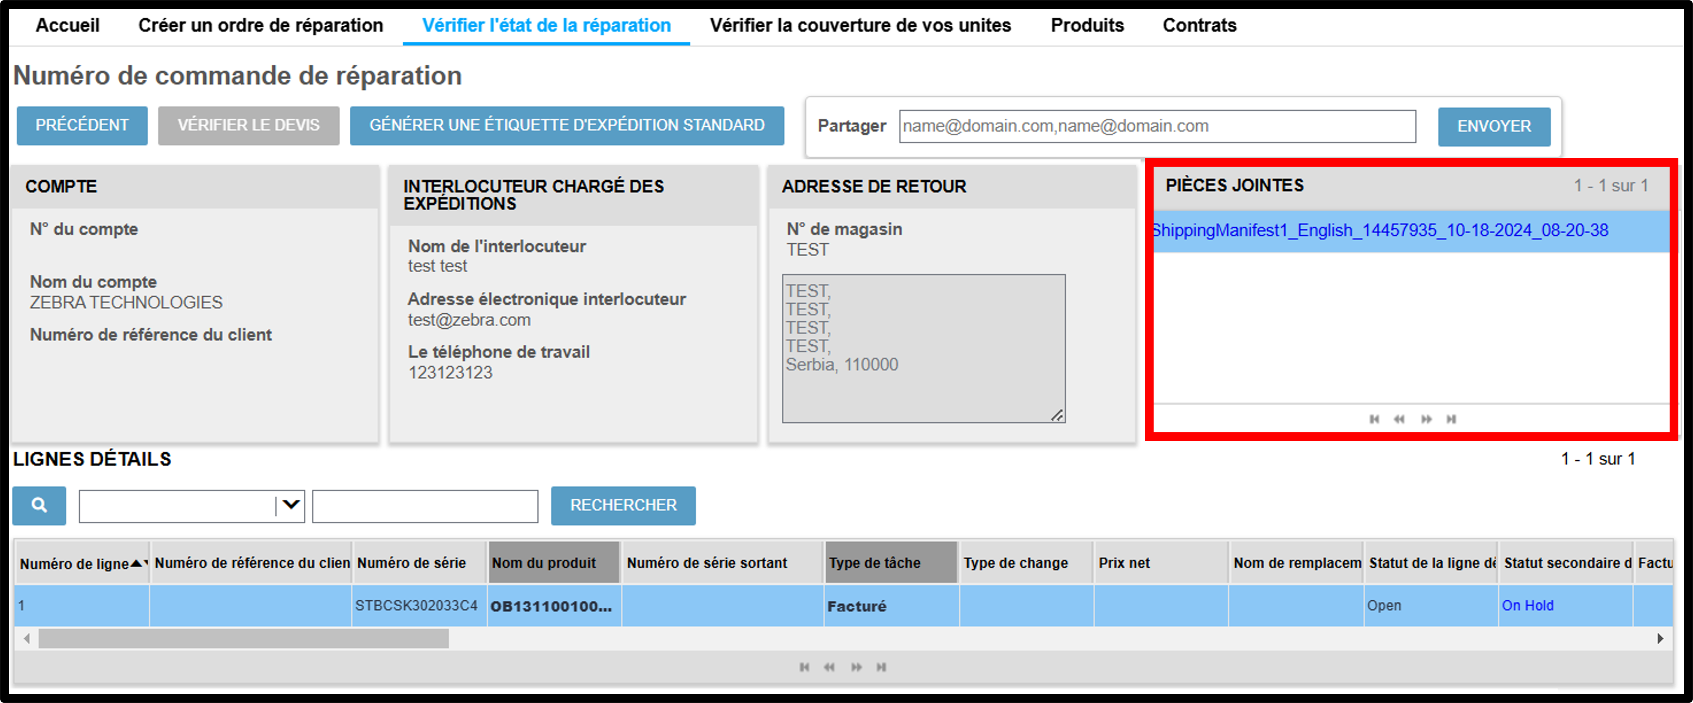Select product name OB131100100 cell
Viewport: 1693px width, 703px height.
(554, 606)
